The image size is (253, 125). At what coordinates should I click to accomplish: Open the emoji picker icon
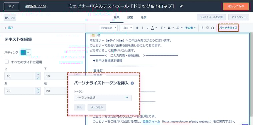point(207,28)
